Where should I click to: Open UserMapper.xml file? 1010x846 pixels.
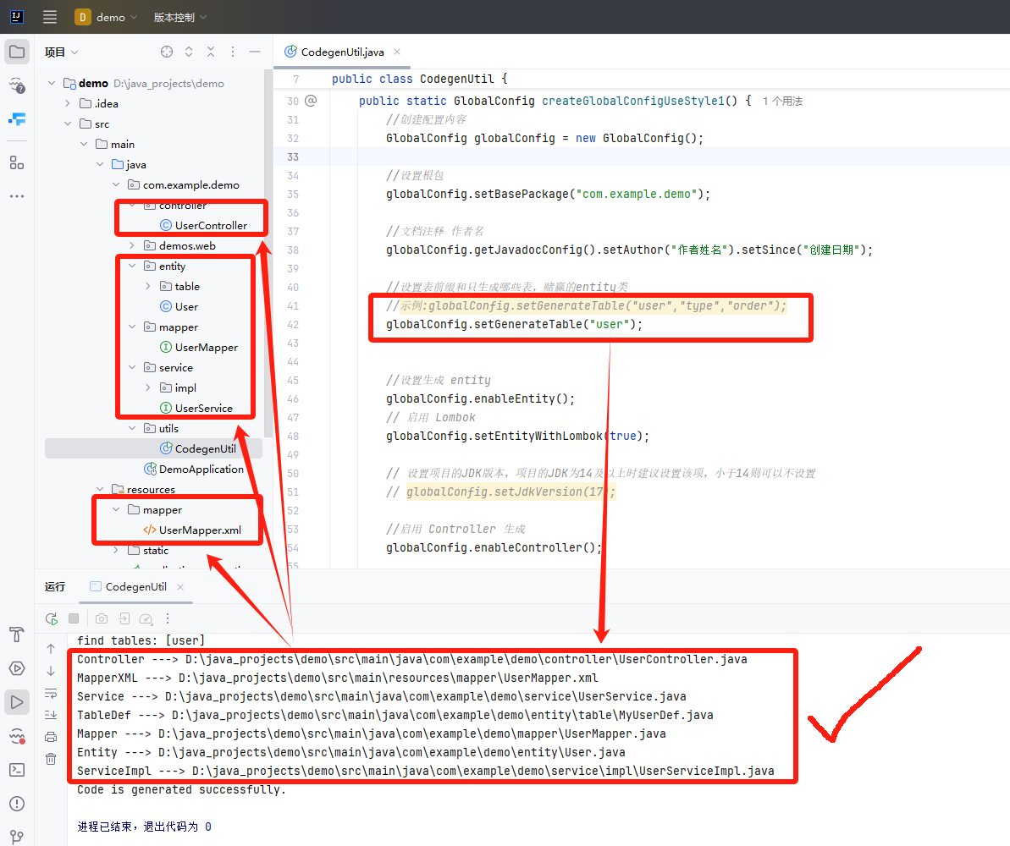pos(192,530)
